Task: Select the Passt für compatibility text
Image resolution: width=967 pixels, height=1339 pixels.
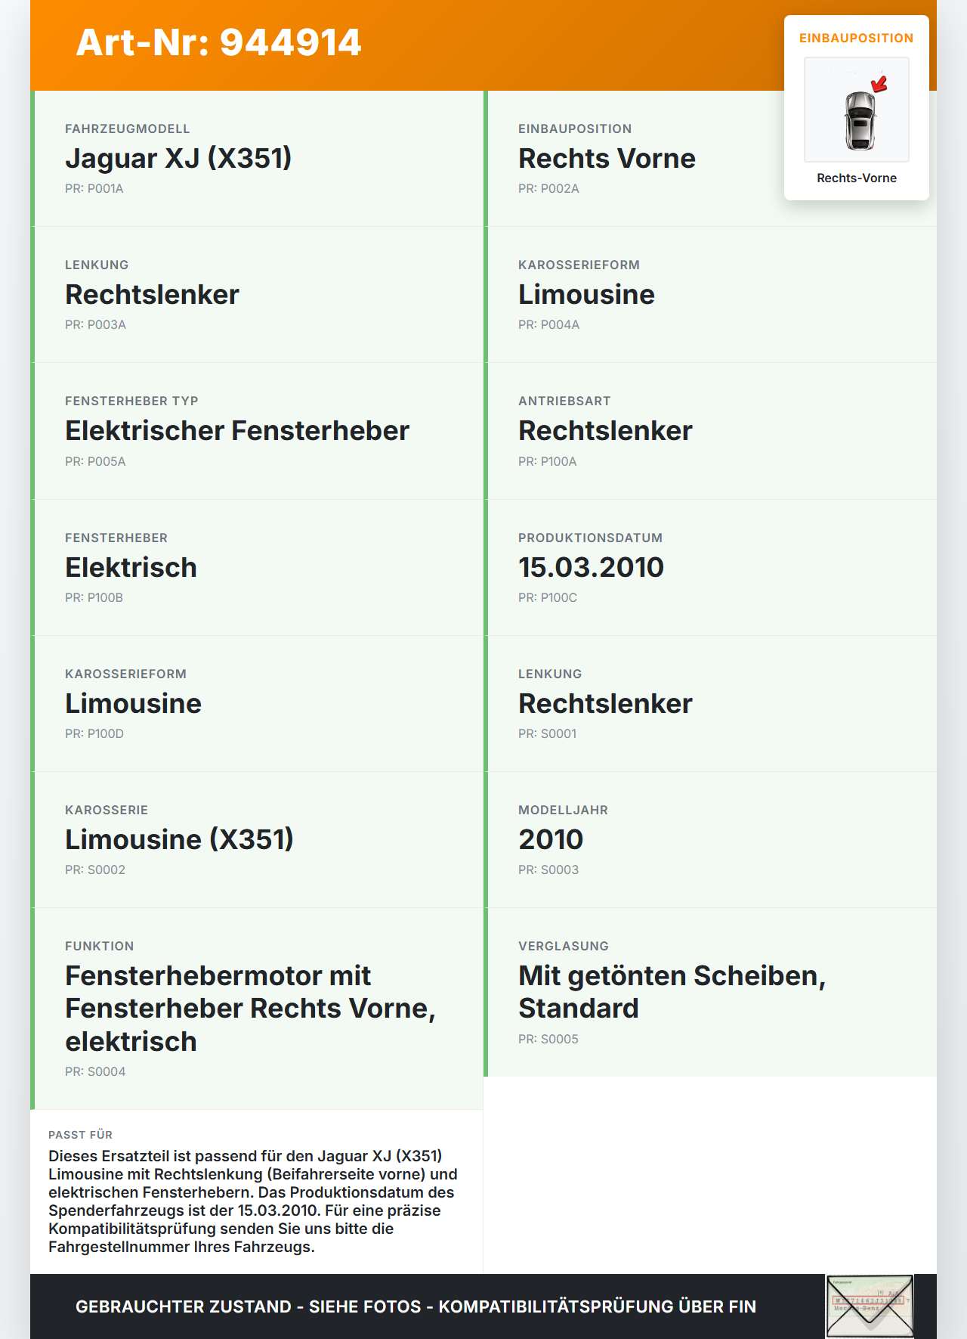Action: pos(253,1201)
